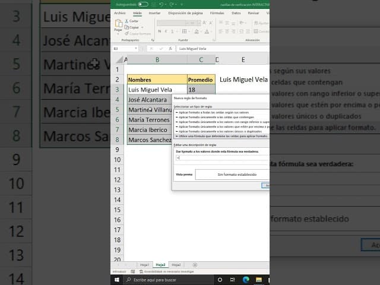Open the Fórmulas ribbon tab
The width and height of the screenshot is (380, 285).
click(217, 13)
